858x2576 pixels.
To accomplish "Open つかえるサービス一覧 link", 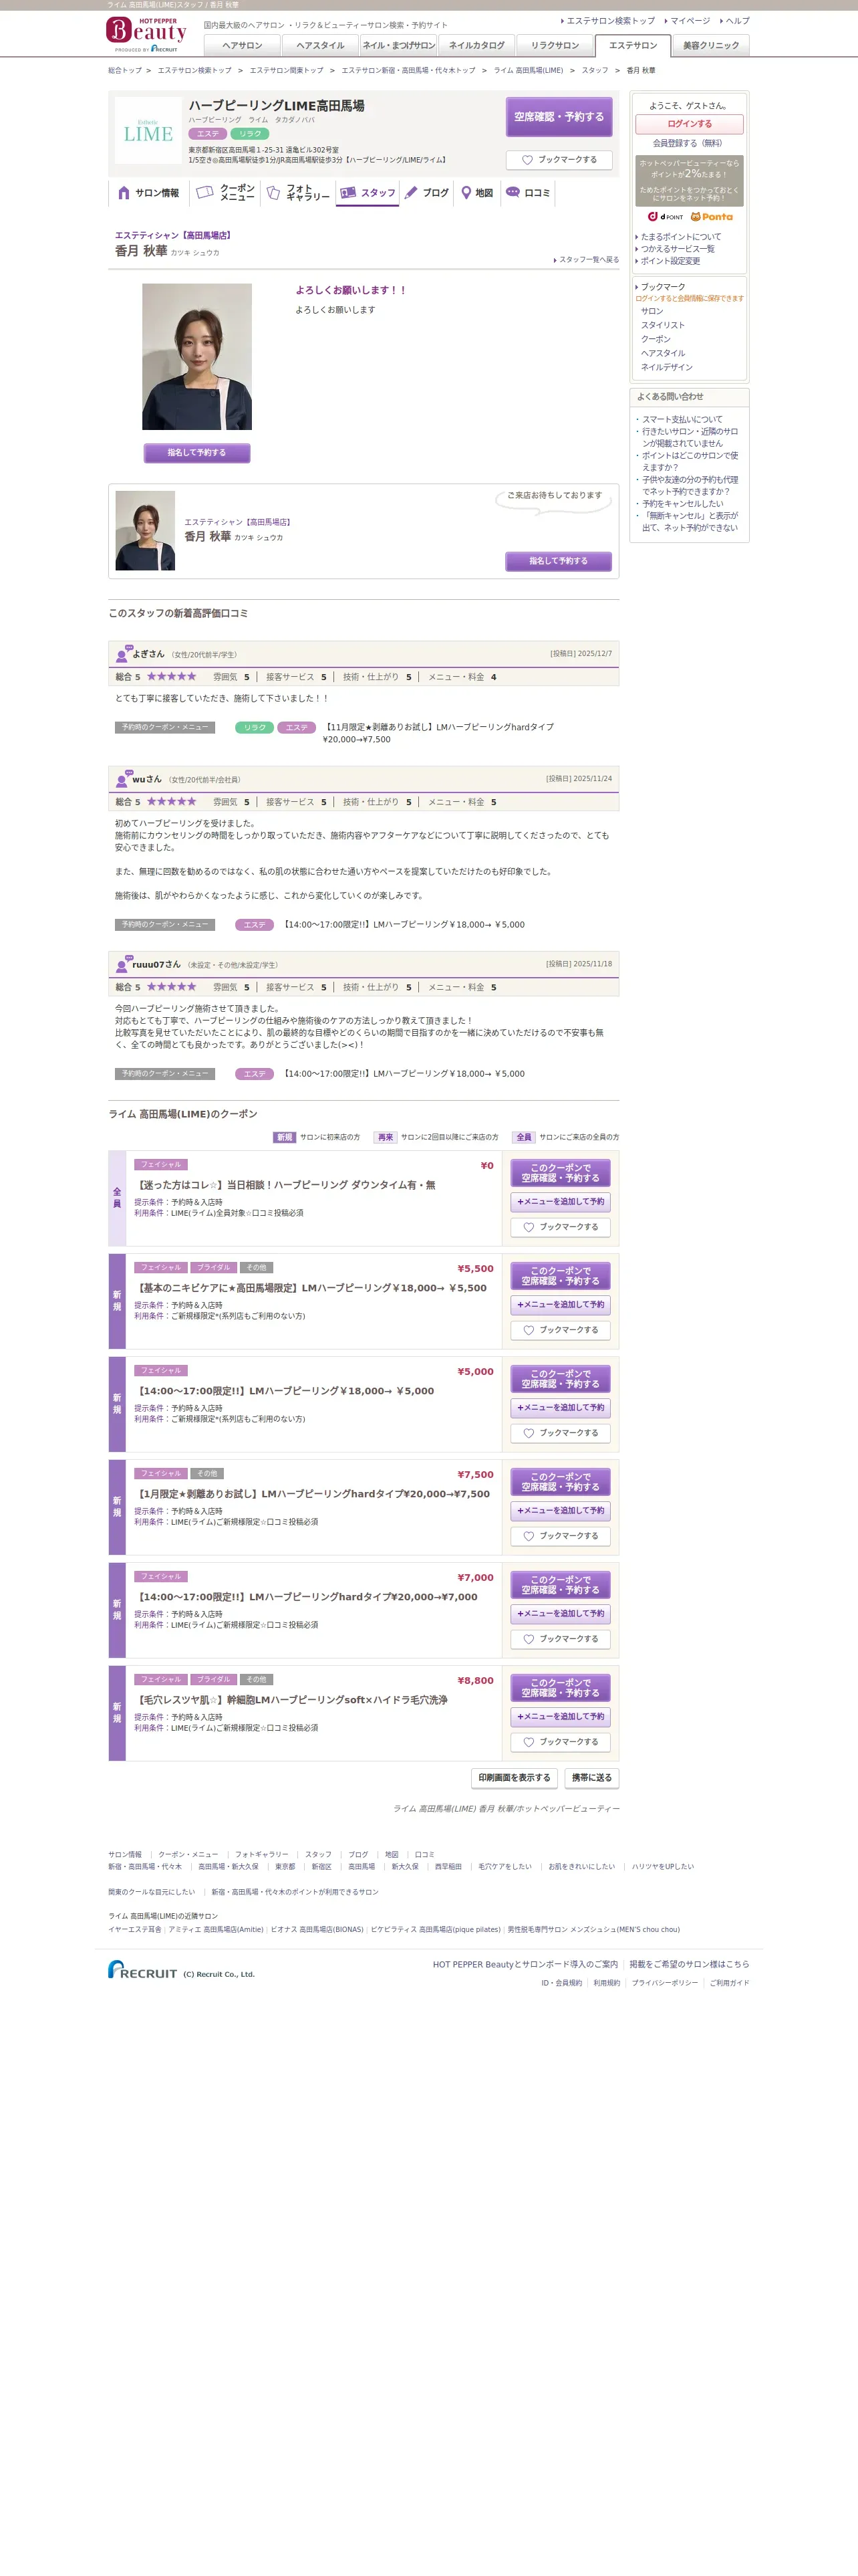I will coord(677,249).
